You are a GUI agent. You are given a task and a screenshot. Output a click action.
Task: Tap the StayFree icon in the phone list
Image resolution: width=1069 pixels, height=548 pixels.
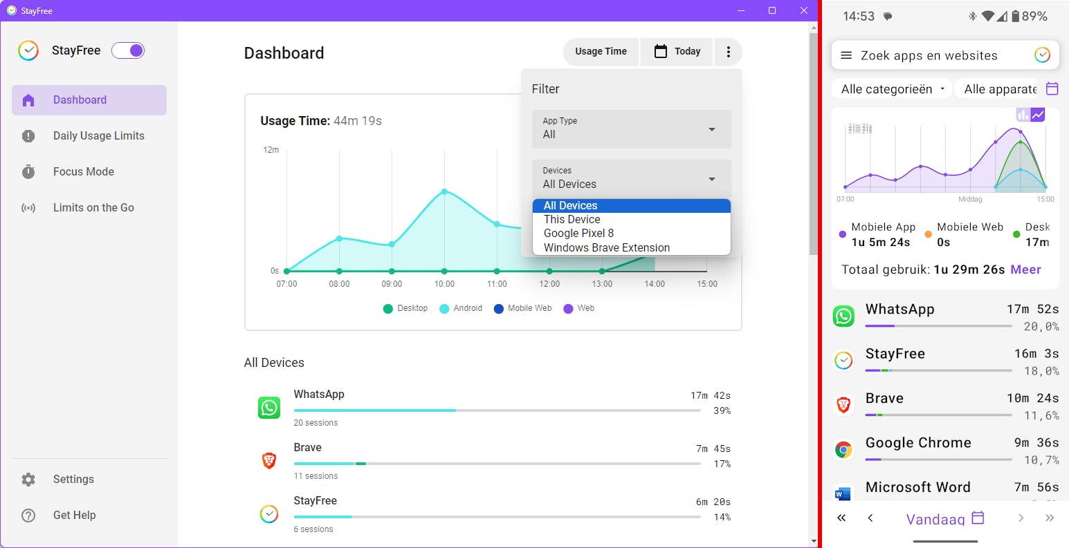coord(843,361)
